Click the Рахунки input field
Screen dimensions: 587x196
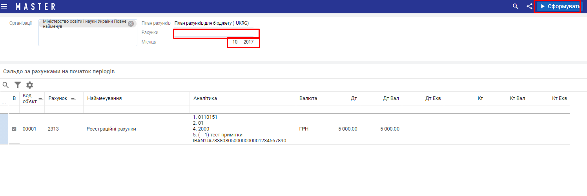point(216,33)
